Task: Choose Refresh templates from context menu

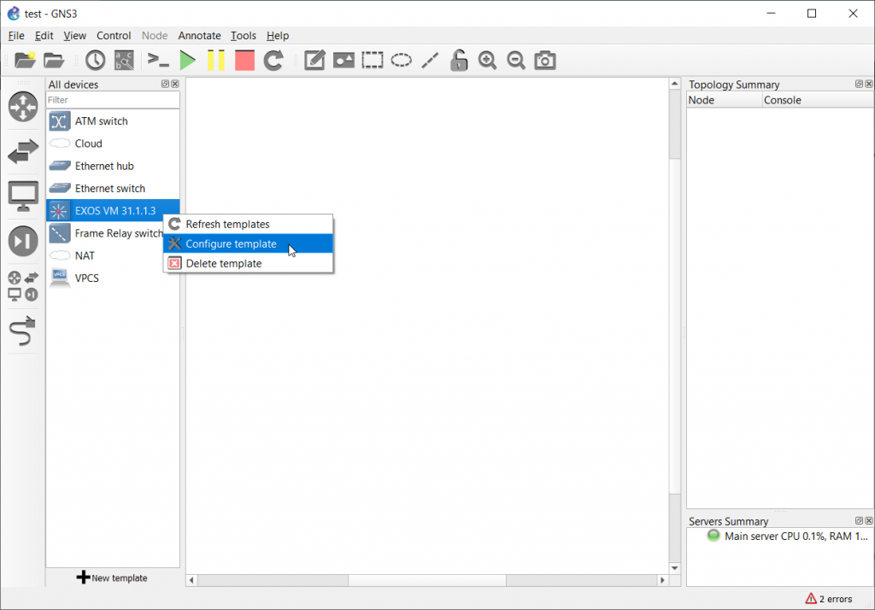Action: [249, 224]
